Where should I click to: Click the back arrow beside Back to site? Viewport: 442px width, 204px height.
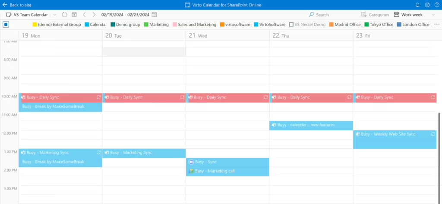tap(4, 5)
